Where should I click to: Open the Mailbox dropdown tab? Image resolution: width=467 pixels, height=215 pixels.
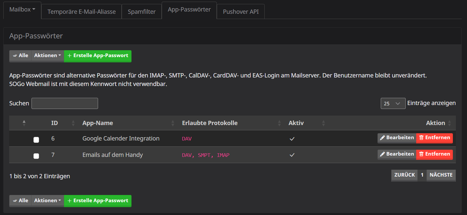(22, 10)
